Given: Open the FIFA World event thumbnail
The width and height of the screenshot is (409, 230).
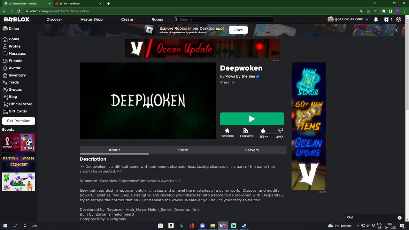Looking at the screenshot, I should click(19, 142).
